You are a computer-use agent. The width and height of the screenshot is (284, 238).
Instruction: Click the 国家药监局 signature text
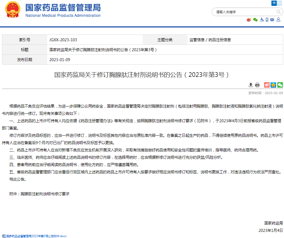coord(273,223)
